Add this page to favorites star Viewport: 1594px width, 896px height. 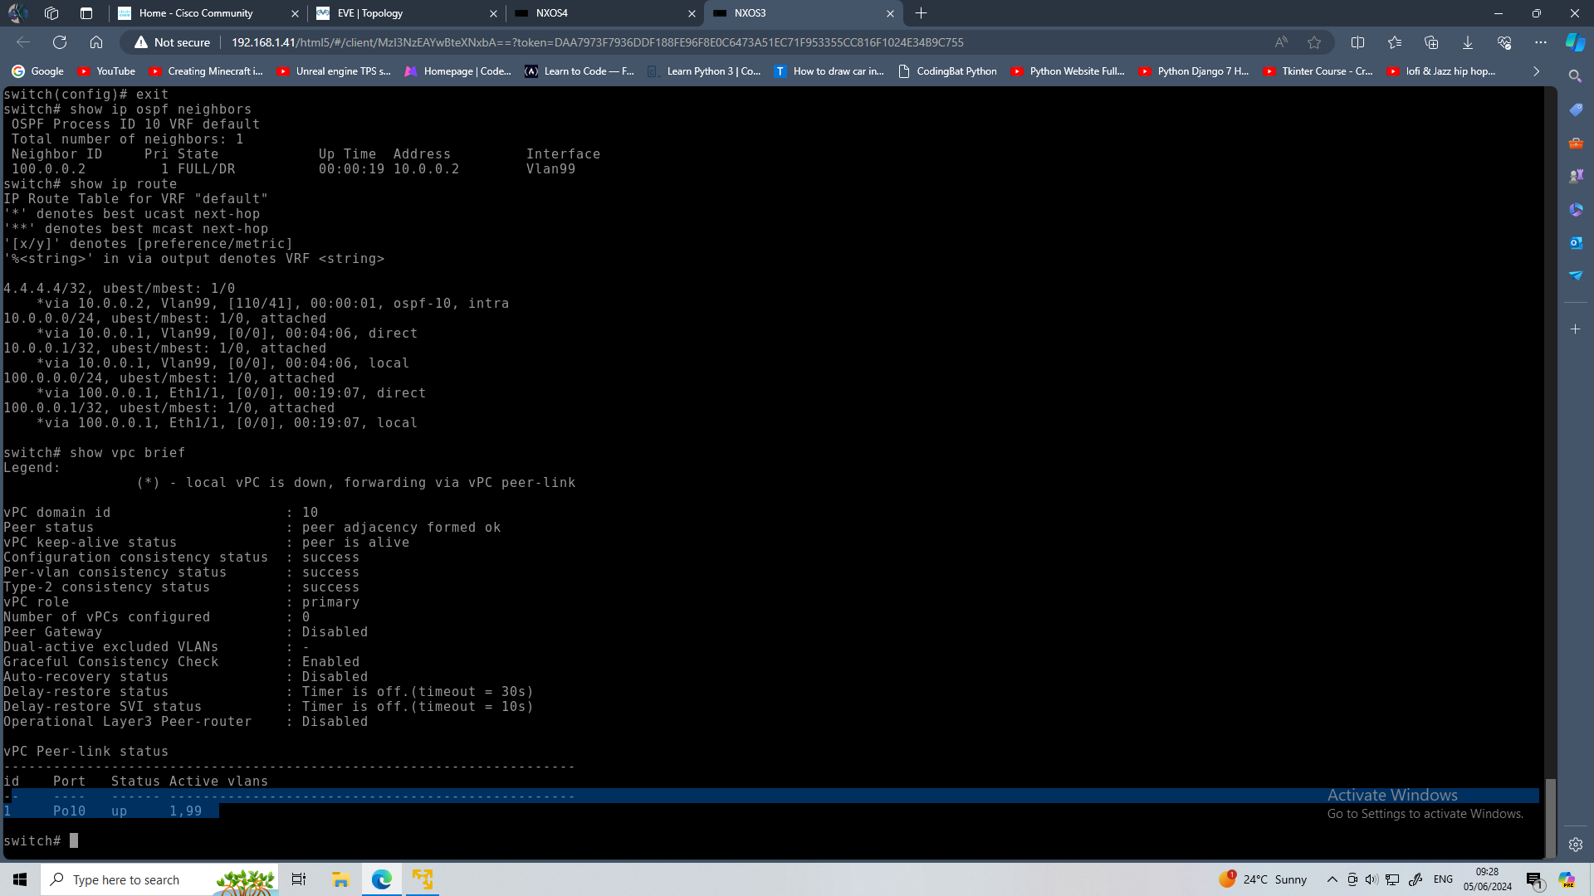click(1313, 42)
